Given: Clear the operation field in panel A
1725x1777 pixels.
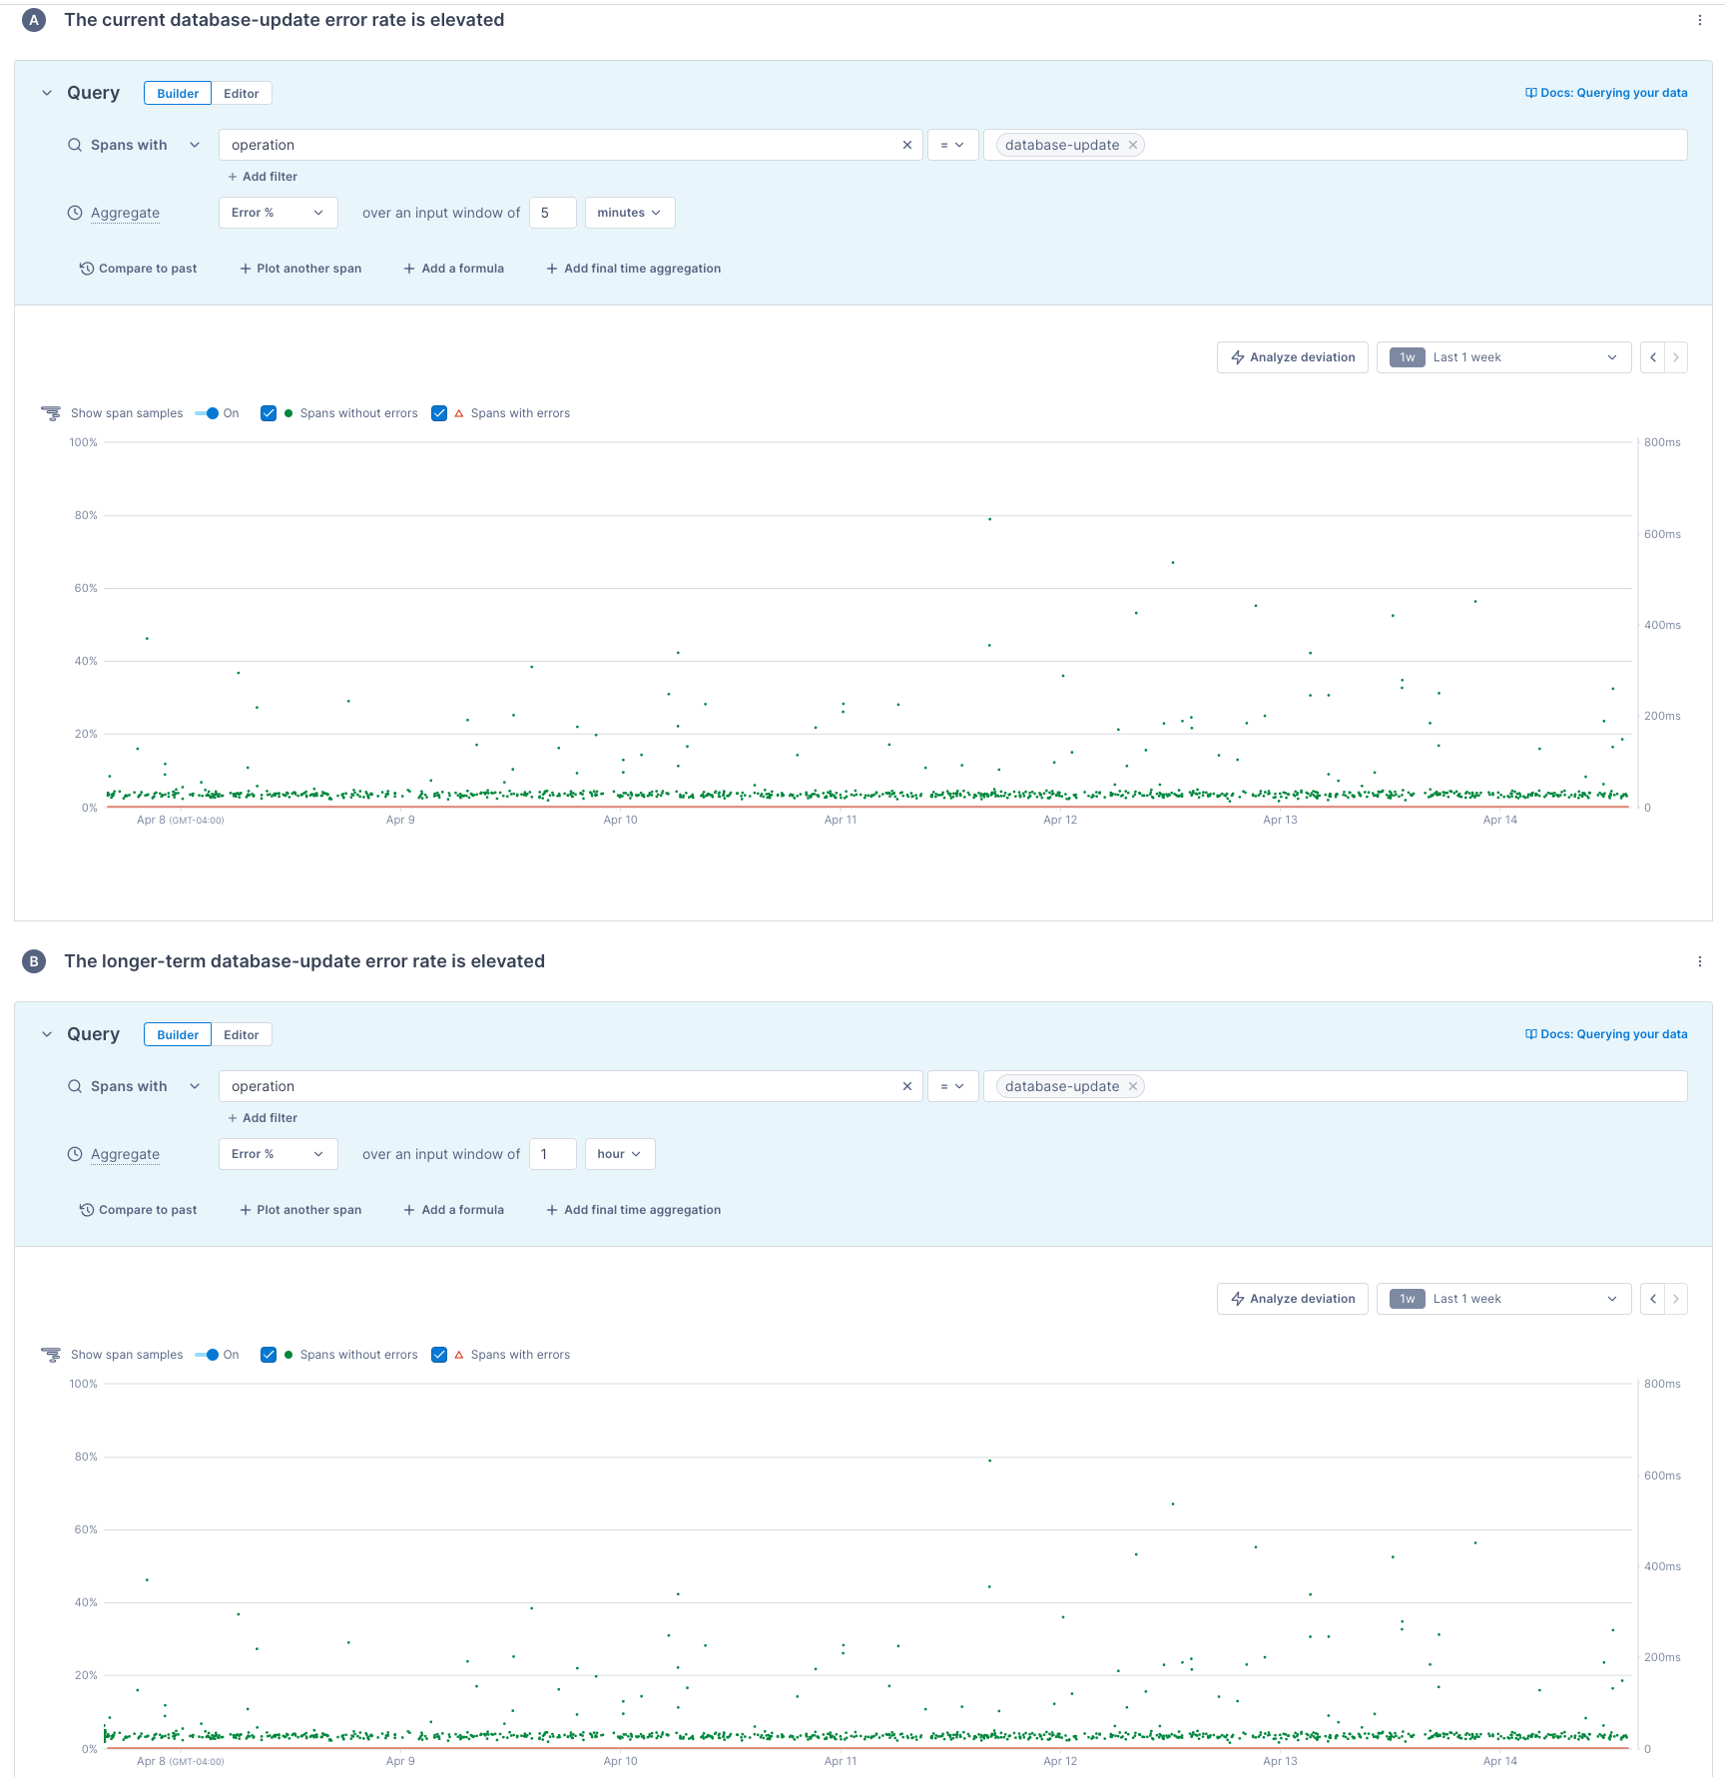Looking at the screenshot, I should click(906, 145).
